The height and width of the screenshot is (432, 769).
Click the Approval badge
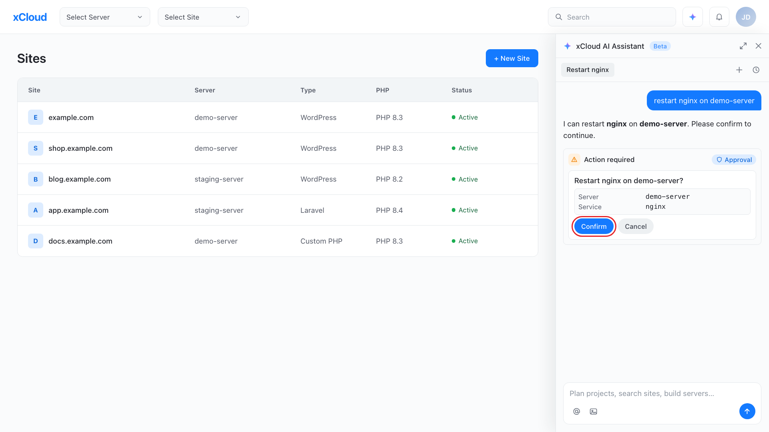[x=734, y=160]
